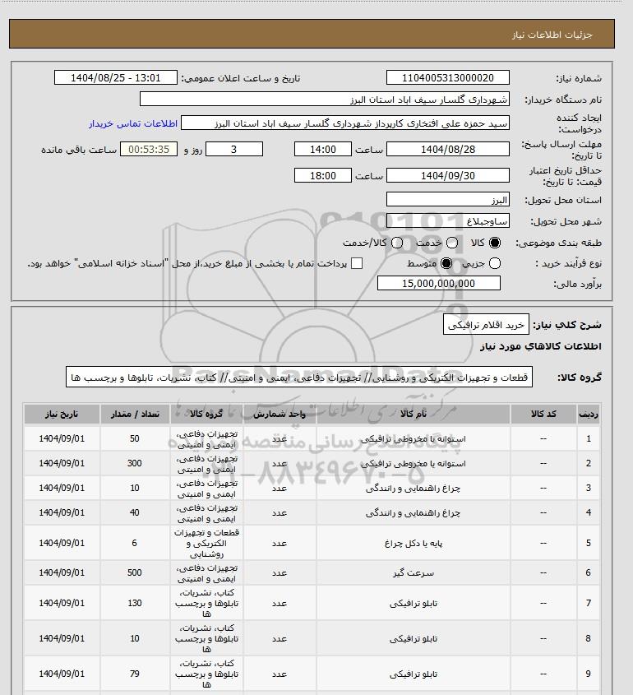The width and height of the screenshot is (633, 695).
Task: Click the ساوجبلاغ delivery city field
Action: pyautogui.click(x=447, y=221)
